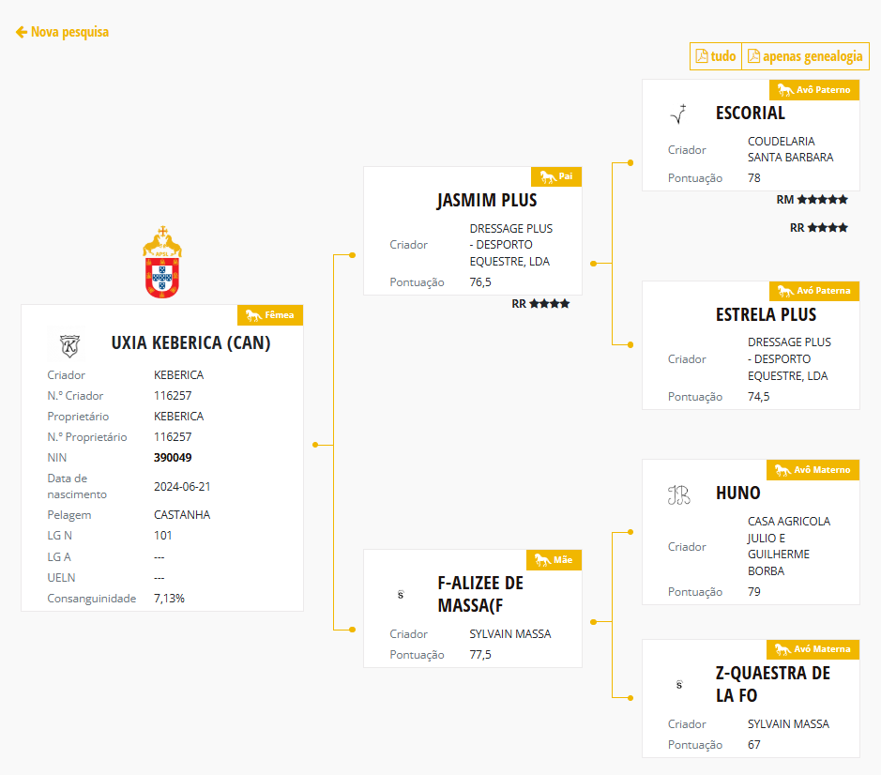Click the APSL Portuguese crest emblem

pyautogui.click(x=162, y=263)
